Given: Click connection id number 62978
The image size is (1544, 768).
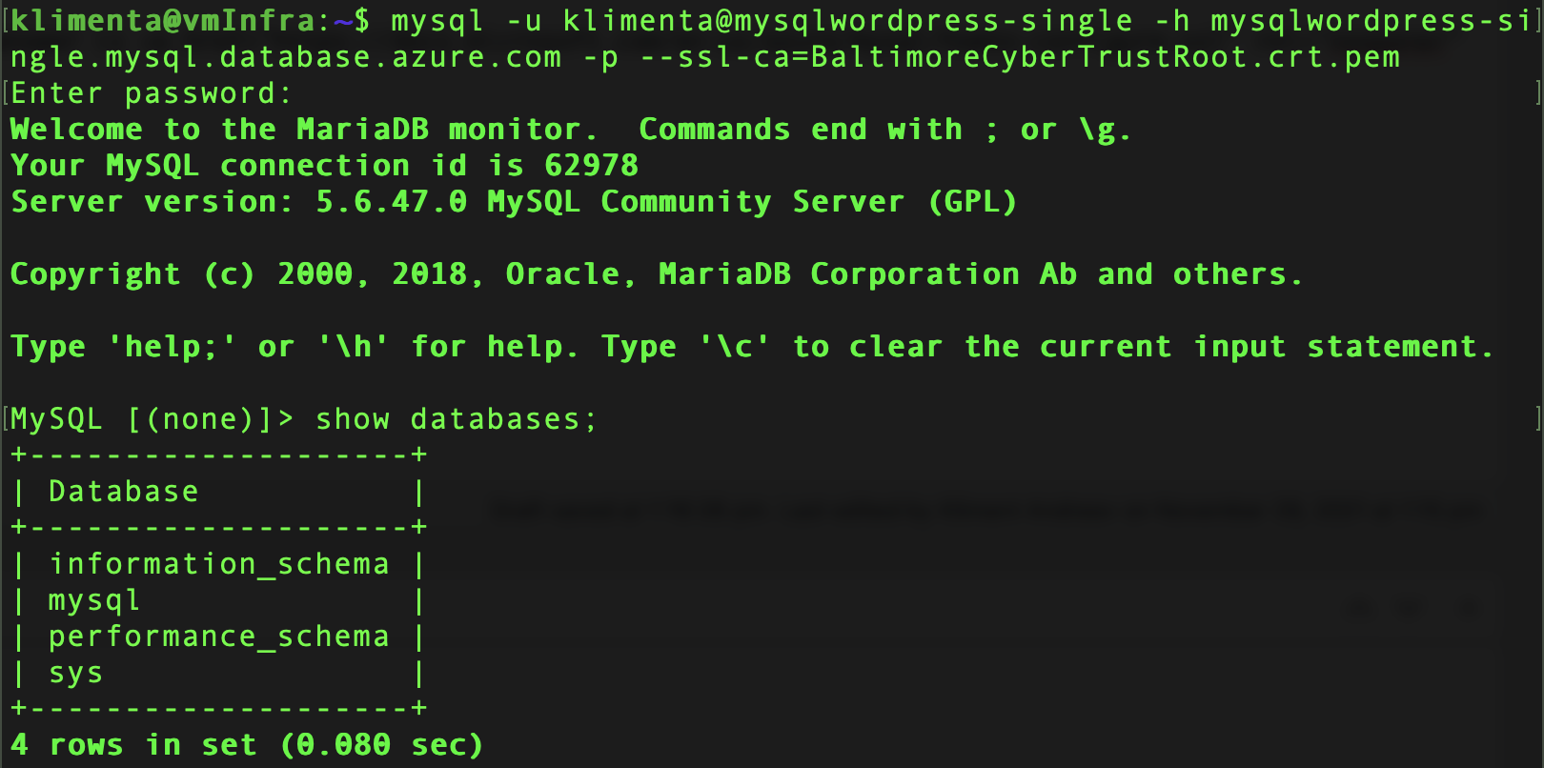Looking at the screenshot, I should pos(591,166).
